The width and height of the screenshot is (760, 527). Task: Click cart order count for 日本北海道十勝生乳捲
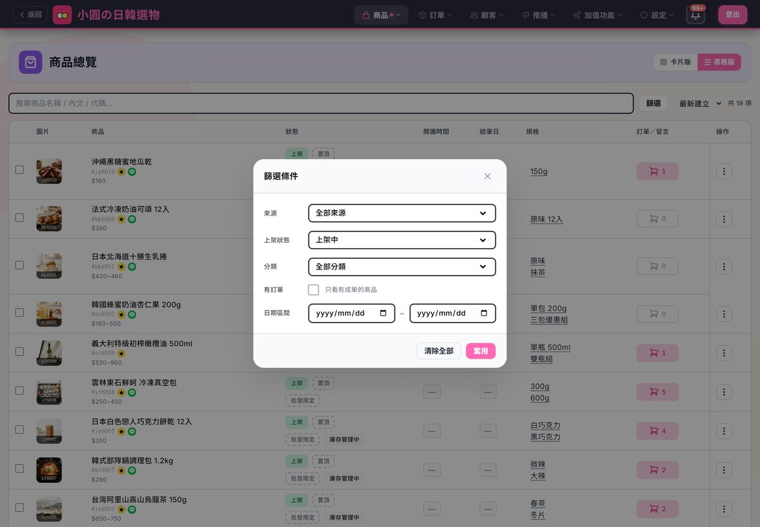(657, 266)
